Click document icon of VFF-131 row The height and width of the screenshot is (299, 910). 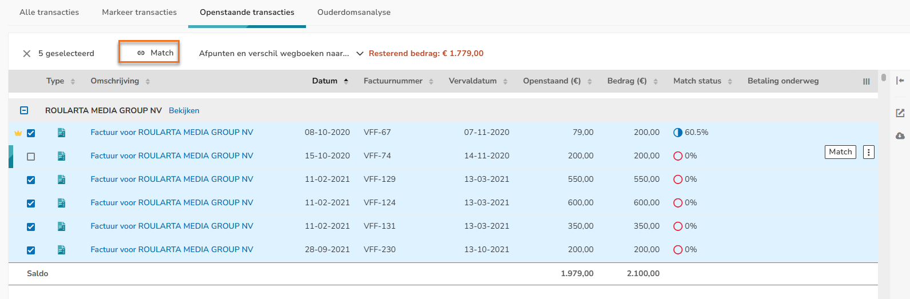pos(61,226)
